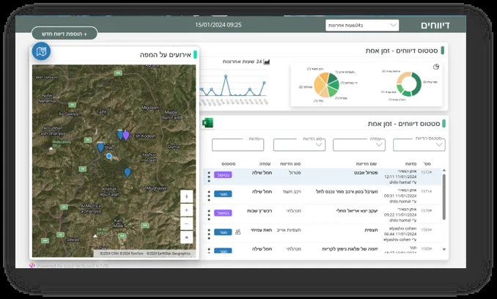Click the מדווח filter input field
The image size is (497, 299).
[238, 145]
